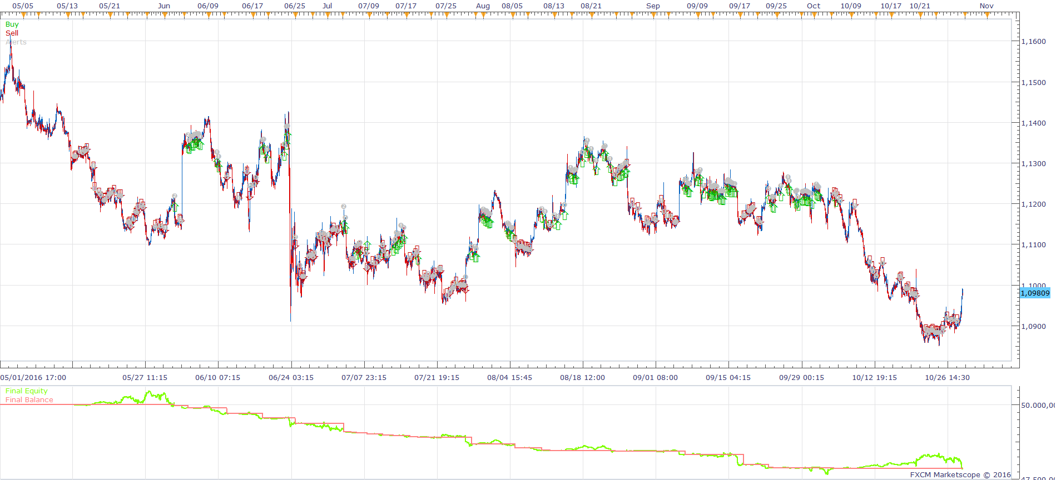The height and width of the screenshot is (480, 1056).
Task: Click the 08/13 date on top axis
Action: point(554,6)
